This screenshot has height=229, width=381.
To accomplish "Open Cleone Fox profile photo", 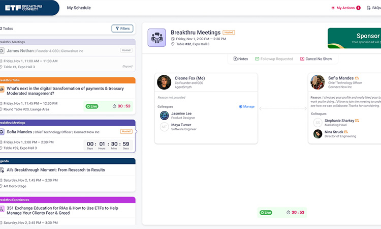I will tap(164, 82).
